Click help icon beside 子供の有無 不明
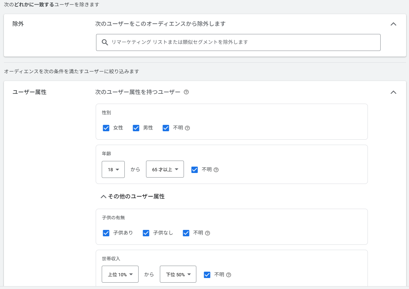Screen dimensions: 409x289 pos(208,233)
